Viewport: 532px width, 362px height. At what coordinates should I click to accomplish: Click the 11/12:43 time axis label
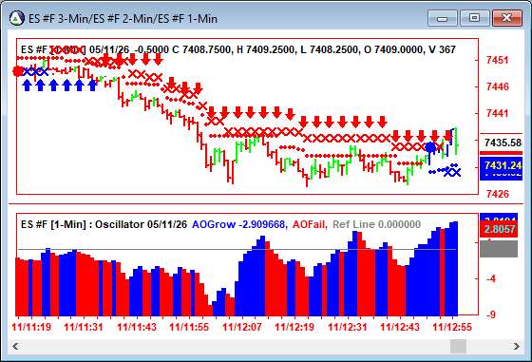pos(400,327)
